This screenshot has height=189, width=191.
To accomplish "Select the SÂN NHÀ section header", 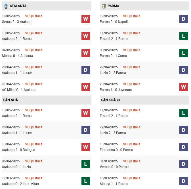I will (x=11, y=100).
